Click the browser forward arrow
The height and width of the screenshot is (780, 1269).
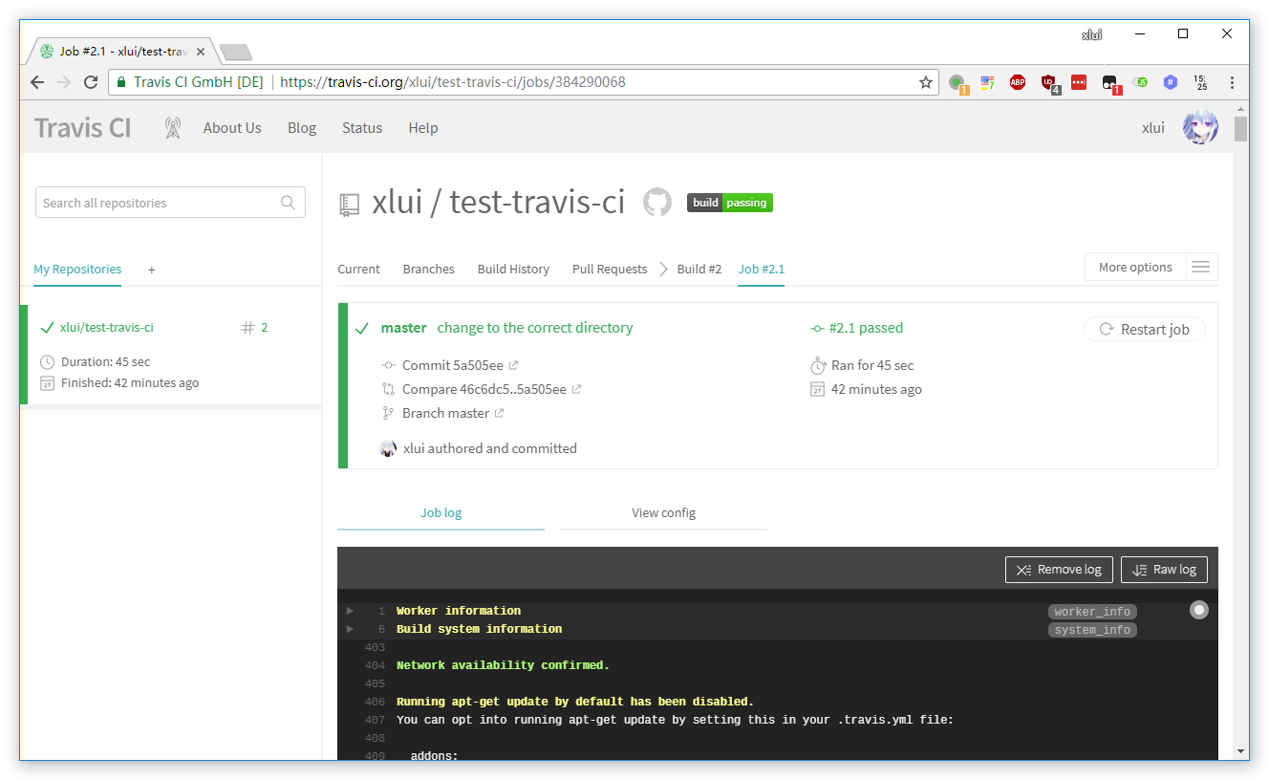pos(64,82)
